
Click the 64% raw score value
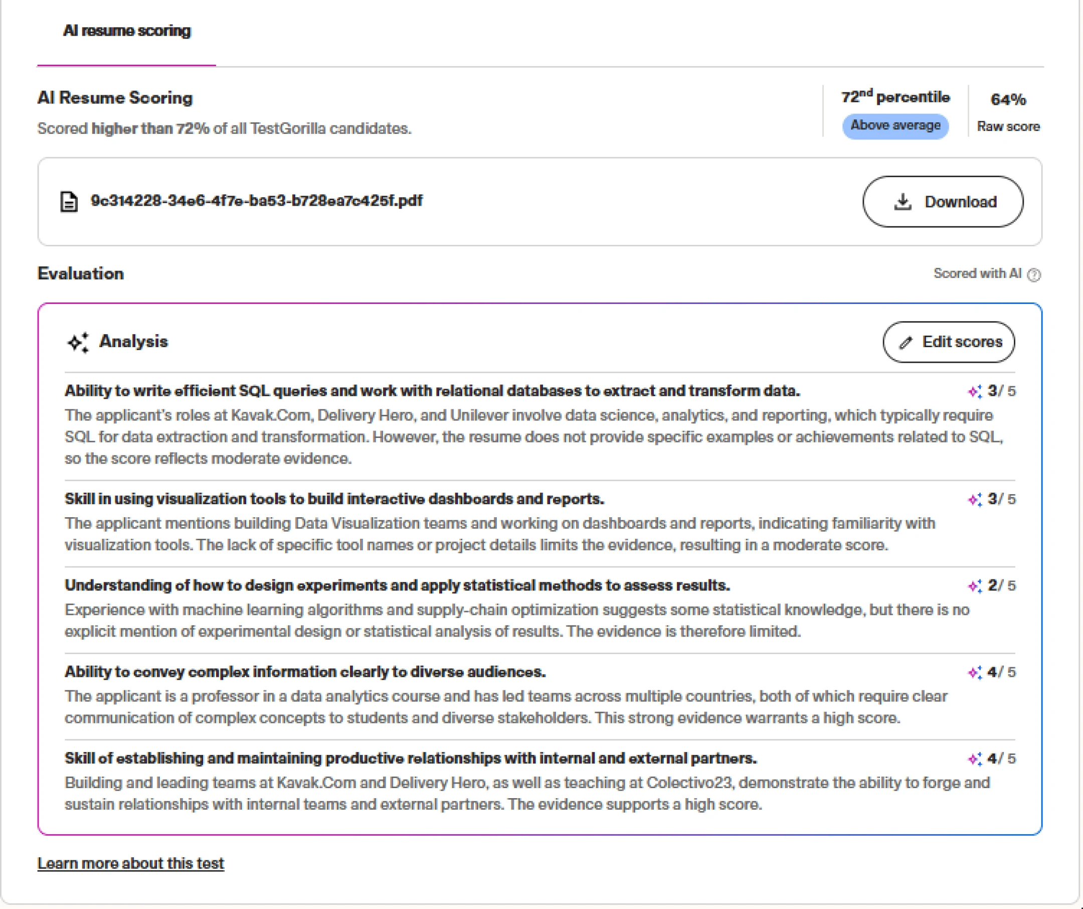pyautogui.click(x=1008, y=99)
